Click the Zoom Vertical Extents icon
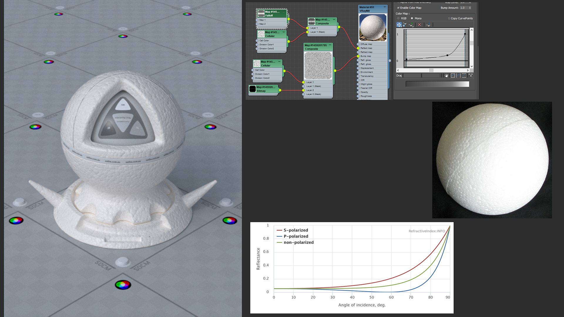The image size is (564, 317). coord(464,75)
